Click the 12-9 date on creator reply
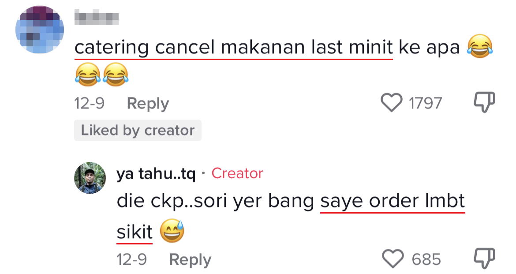Screen dimensions: 516x274 pos(132,259)
